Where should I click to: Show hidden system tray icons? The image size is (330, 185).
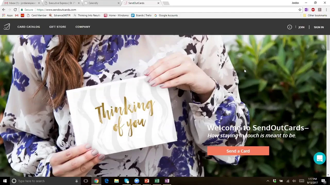point(268,181)
